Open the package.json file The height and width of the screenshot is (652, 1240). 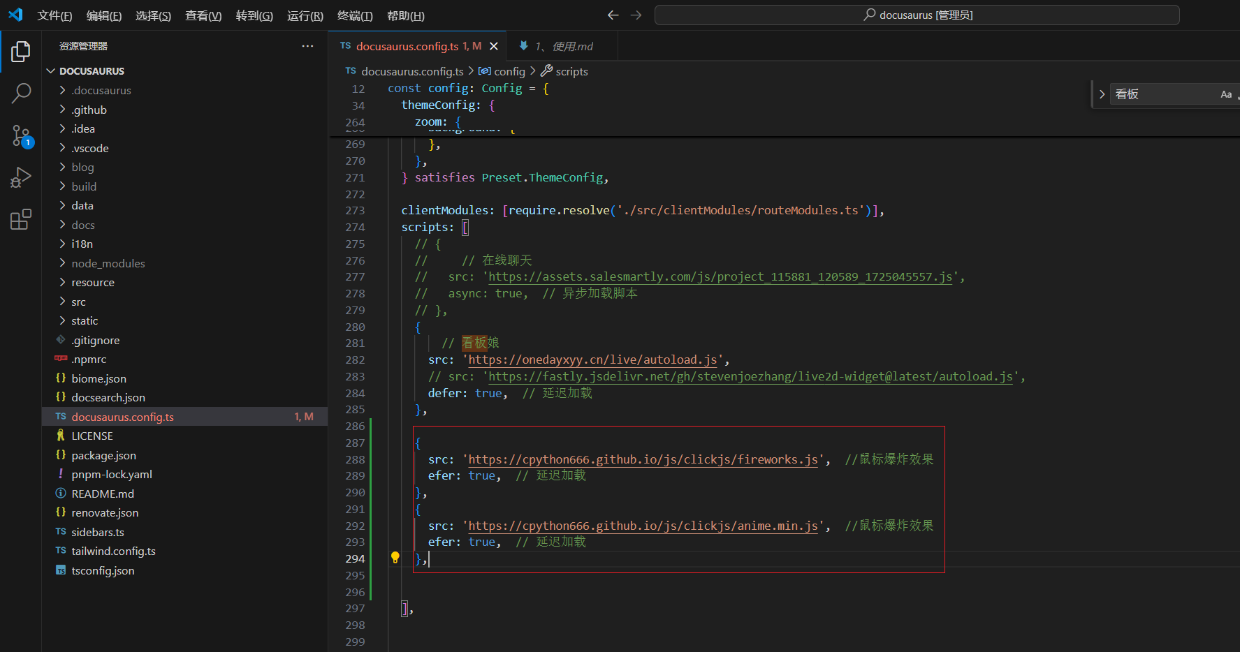pos(103,455)
